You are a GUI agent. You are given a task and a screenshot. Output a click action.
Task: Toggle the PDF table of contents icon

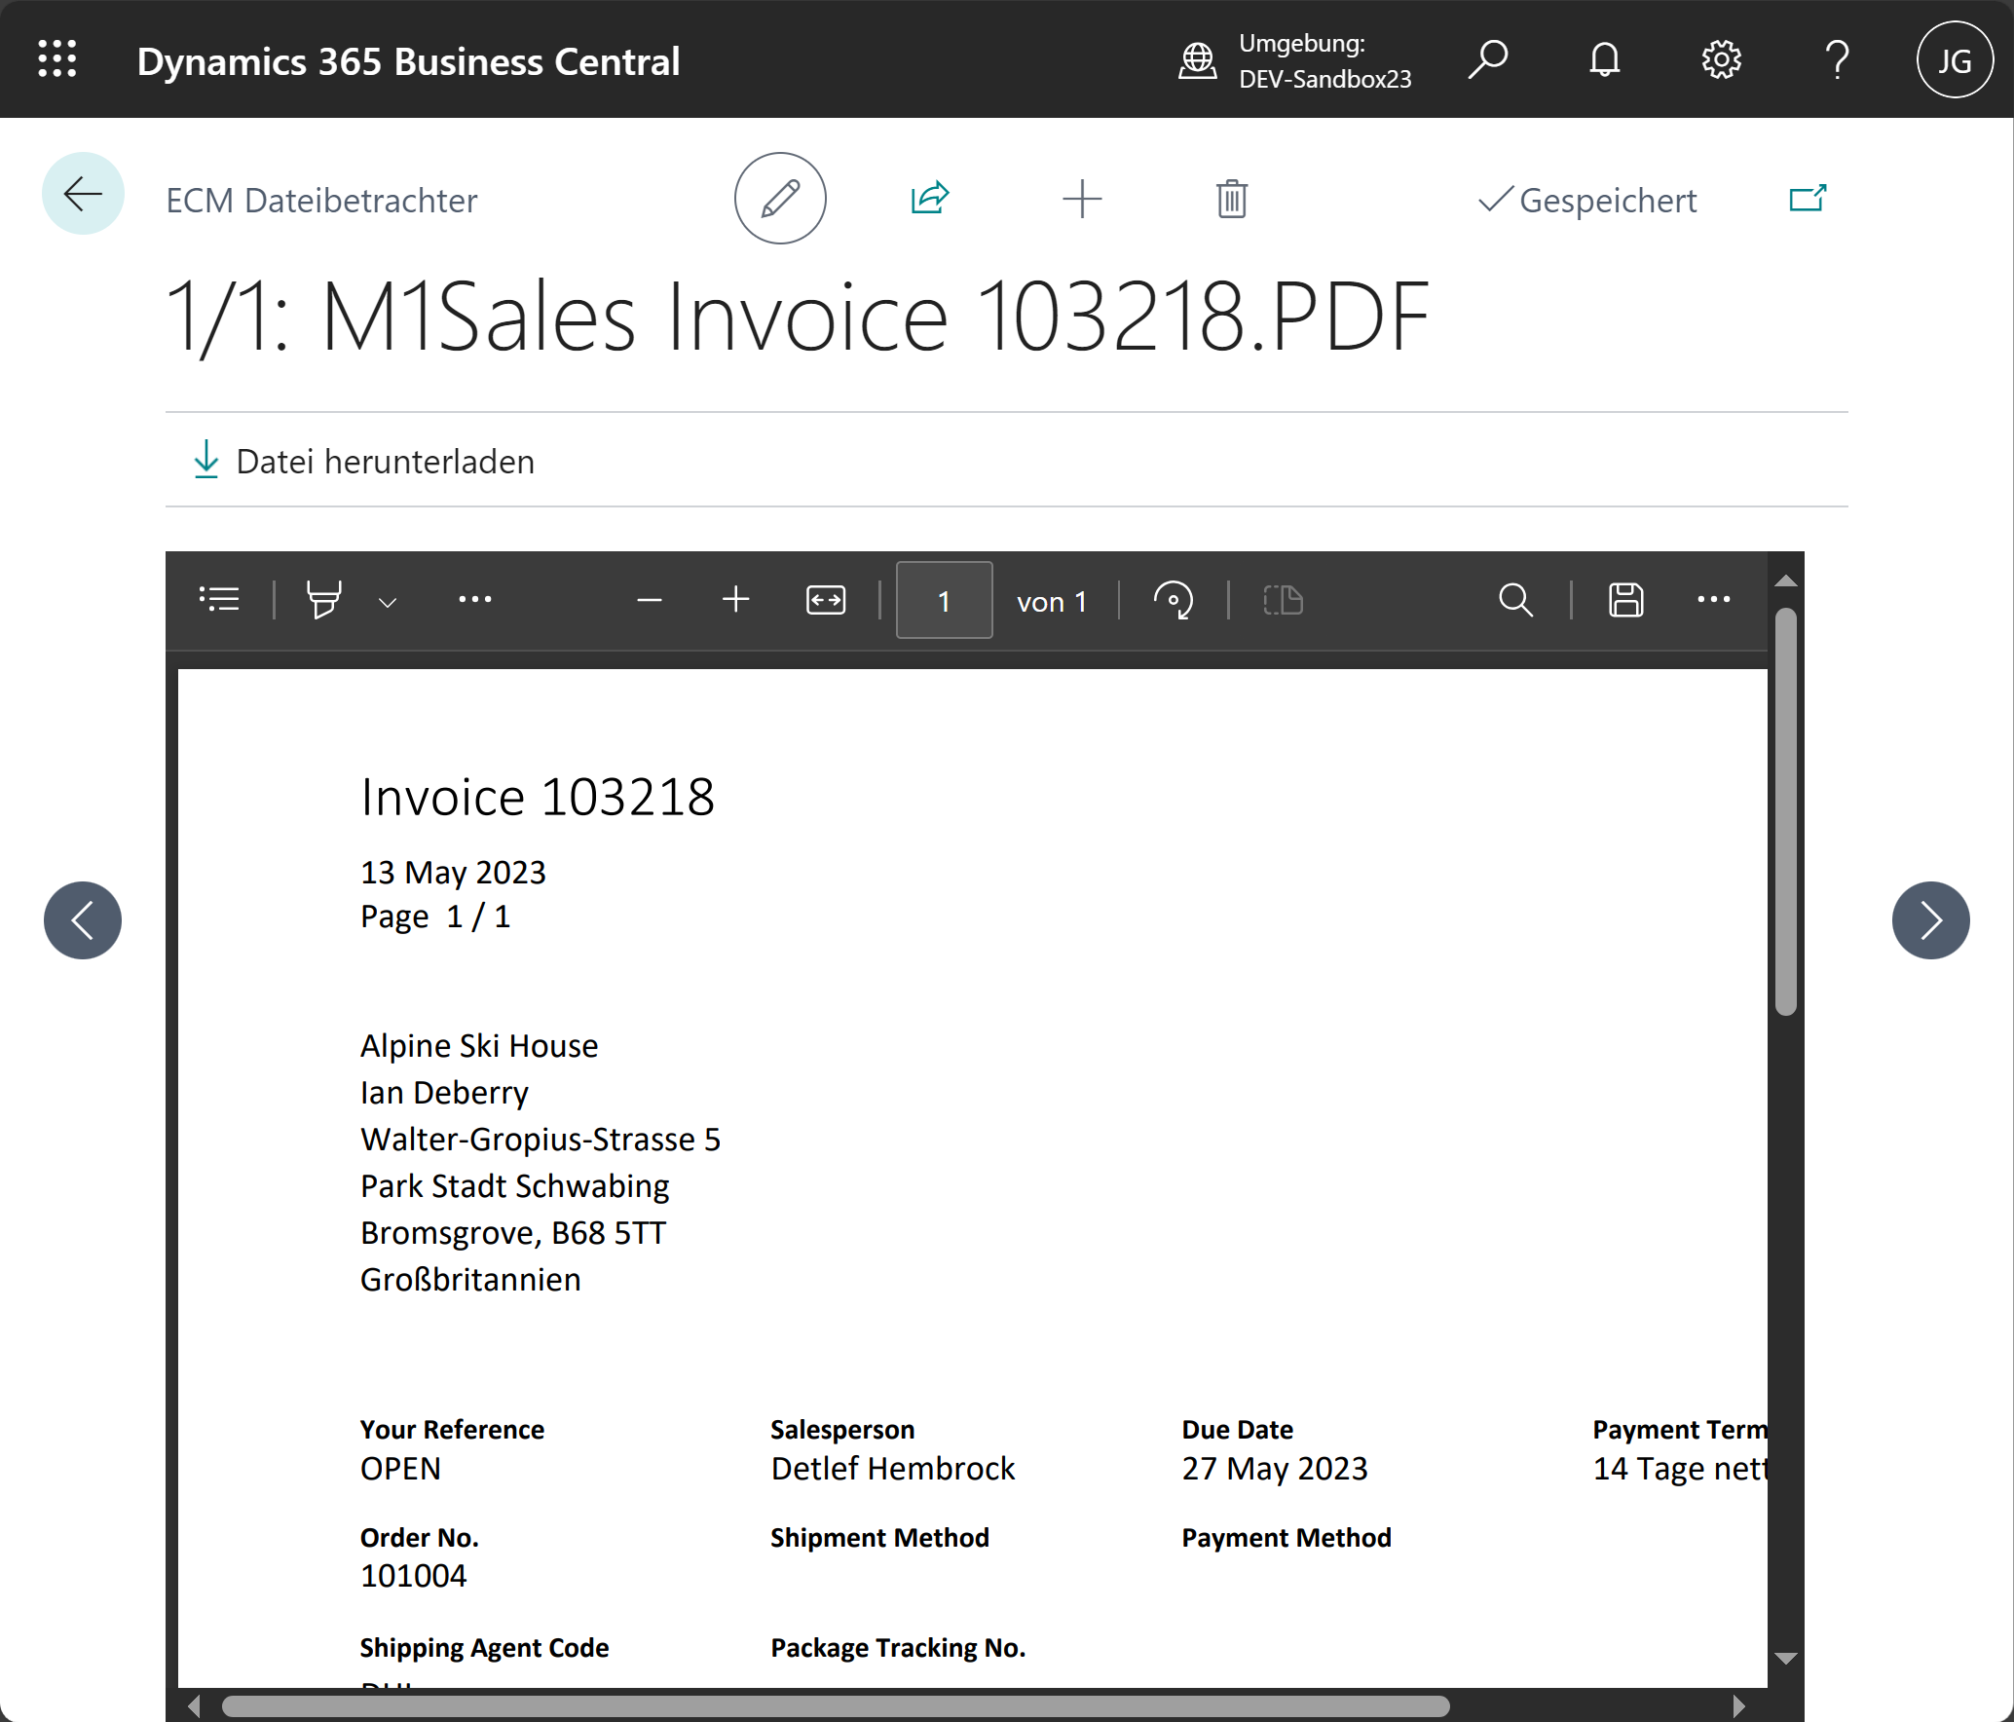pyautogui.click(x=219, y=599)
